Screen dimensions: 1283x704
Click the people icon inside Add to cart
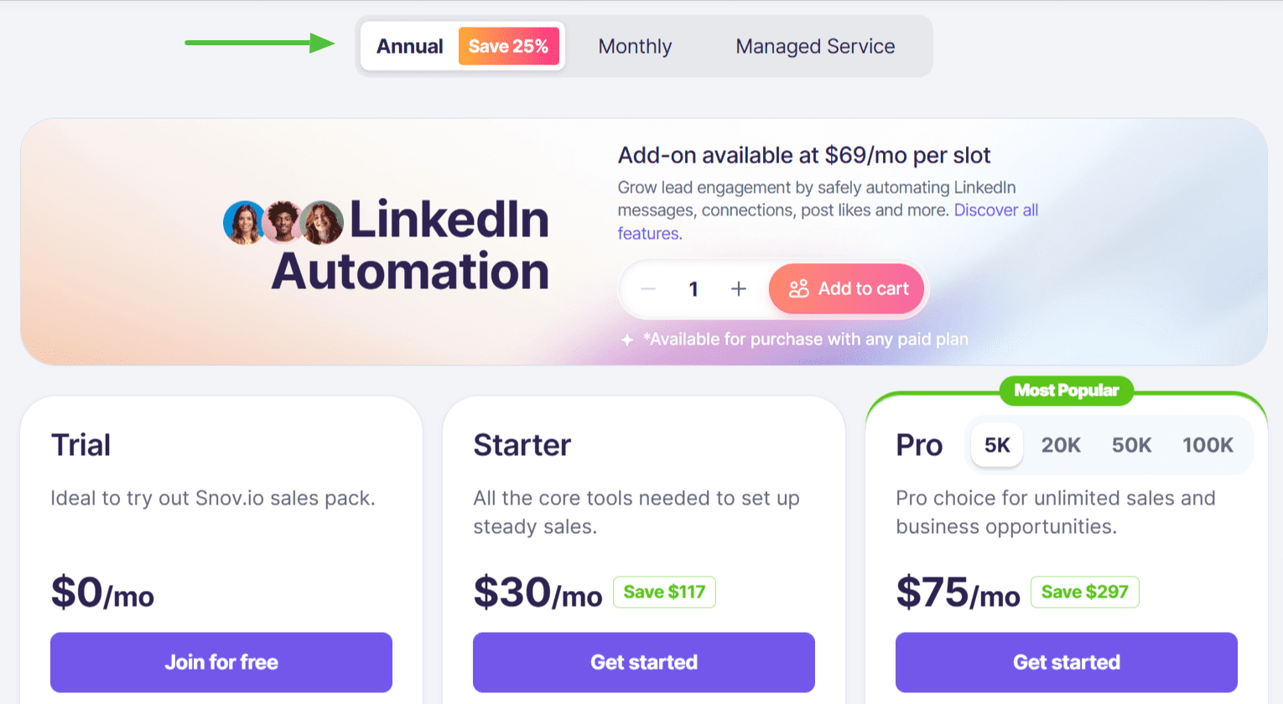798,288
